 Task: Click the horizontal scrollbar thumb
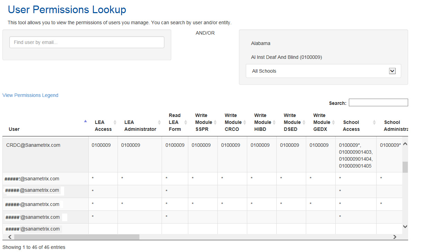point(76,237)
